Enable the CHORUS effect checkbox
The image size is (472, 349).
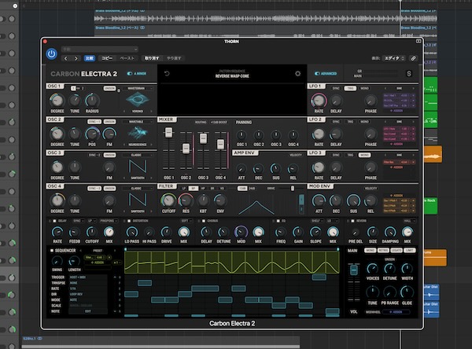pyautogui.click(x=204, y=221)
